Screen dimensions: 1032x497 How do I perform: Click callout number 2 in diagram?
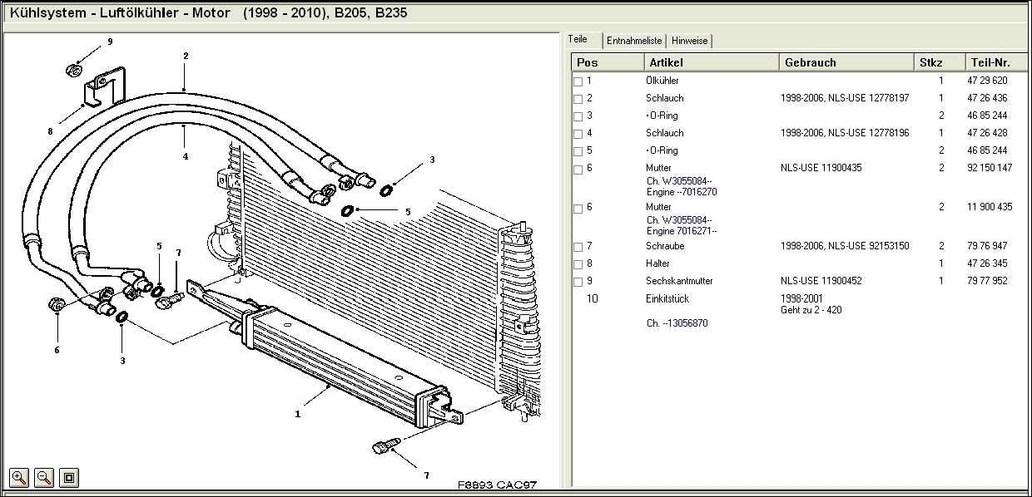[x=186, y=56]
